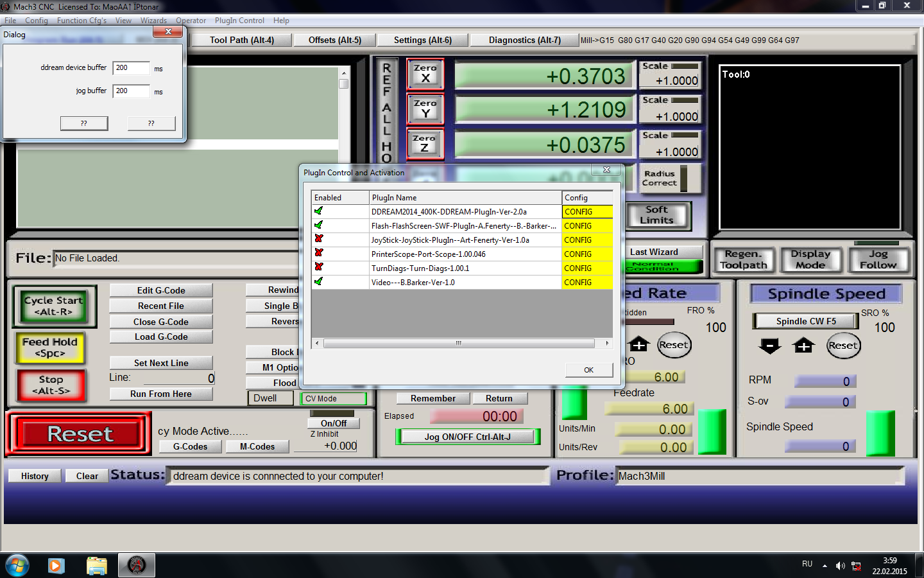Show hidden system tray icons
The height and width of the screenshot is (578, 924).
pos(825,566)
